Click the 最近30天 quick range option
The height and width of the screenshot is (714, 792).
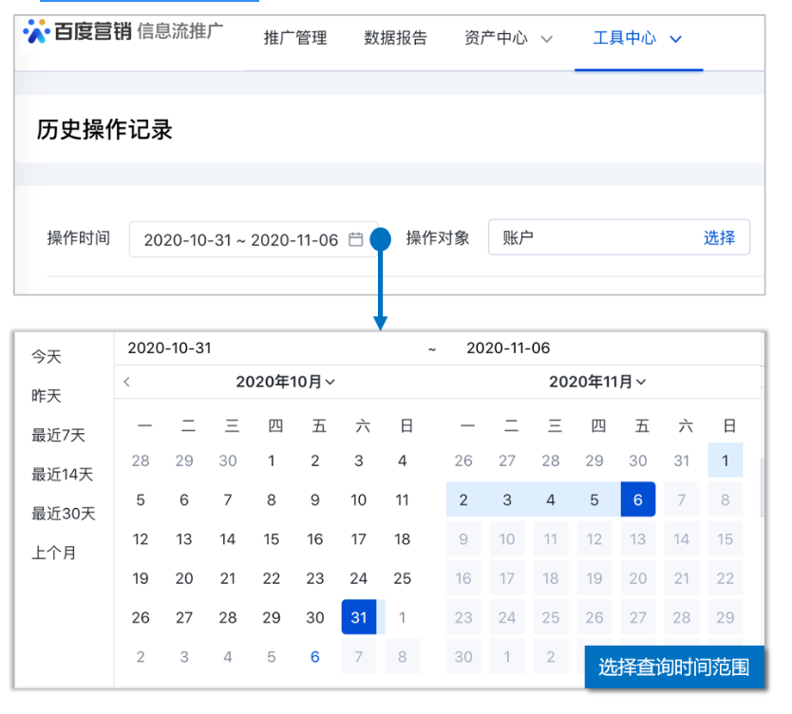click(63, 513)
